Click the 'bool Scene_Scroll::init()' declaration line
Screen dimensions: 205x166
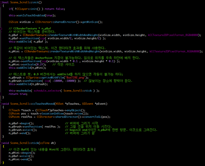point(22,3)
